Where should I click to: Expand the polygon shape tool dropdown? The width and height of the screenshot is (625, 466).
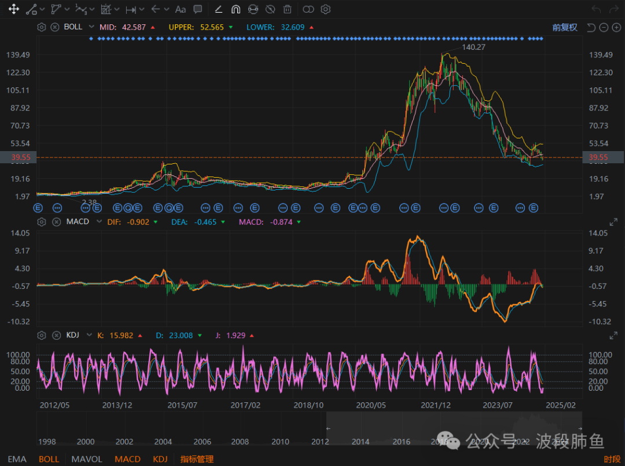(67, 9)
